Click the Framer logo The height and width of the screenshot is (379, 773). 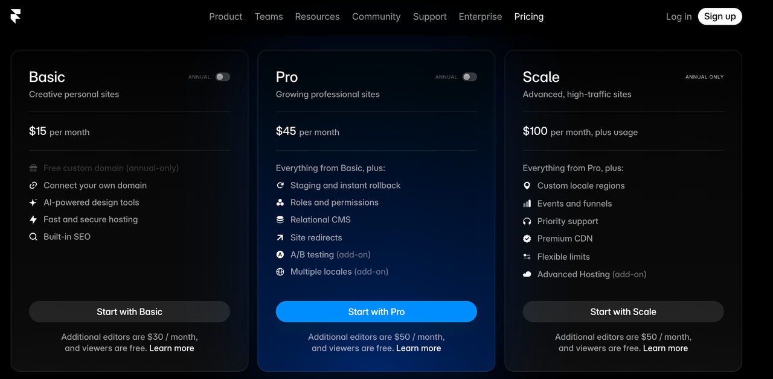click(14, 16)
